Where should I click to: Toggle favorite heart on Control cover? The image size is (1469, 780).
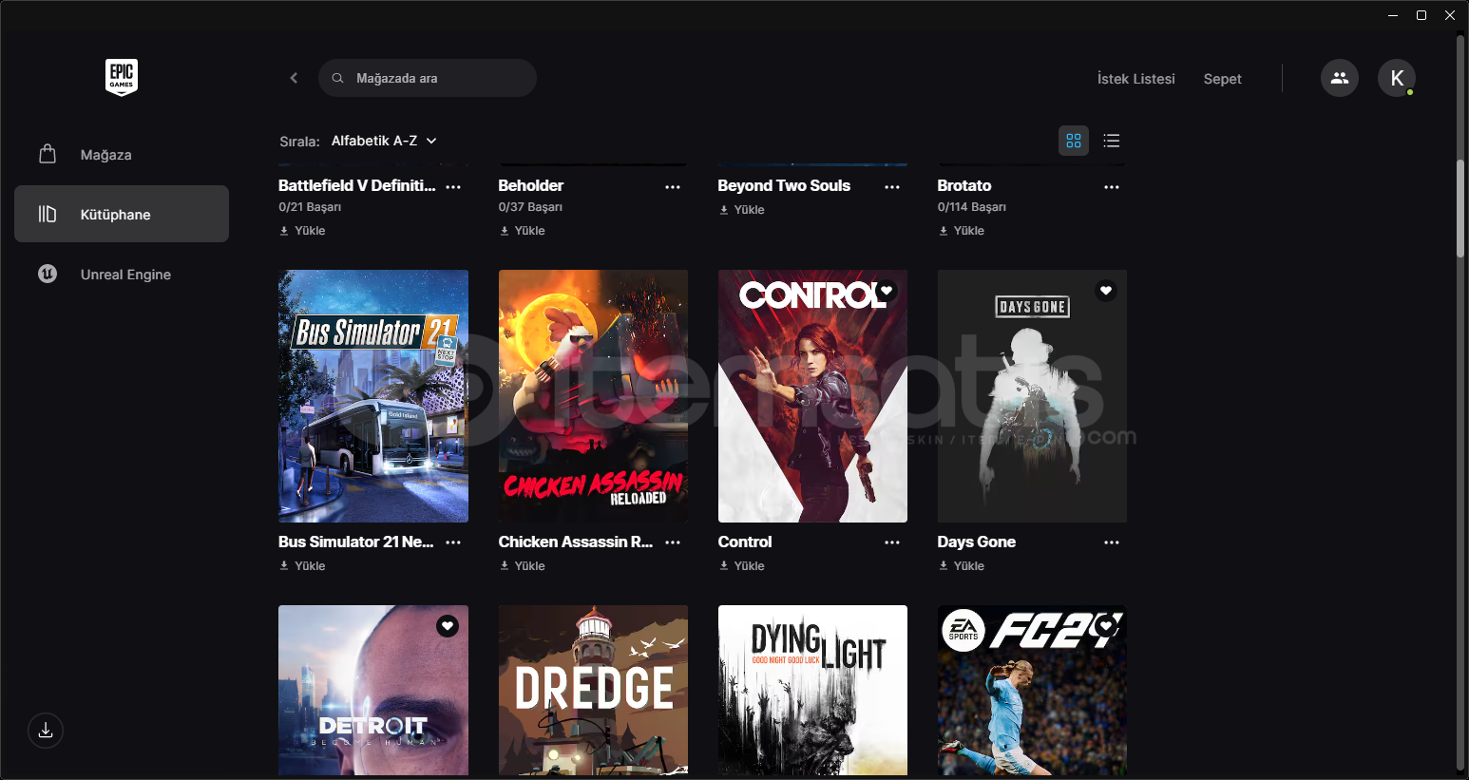tap(887, 291)
